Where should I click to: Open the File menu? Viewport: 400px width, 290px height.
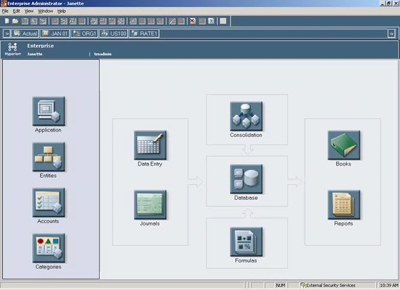coord(5,11)
